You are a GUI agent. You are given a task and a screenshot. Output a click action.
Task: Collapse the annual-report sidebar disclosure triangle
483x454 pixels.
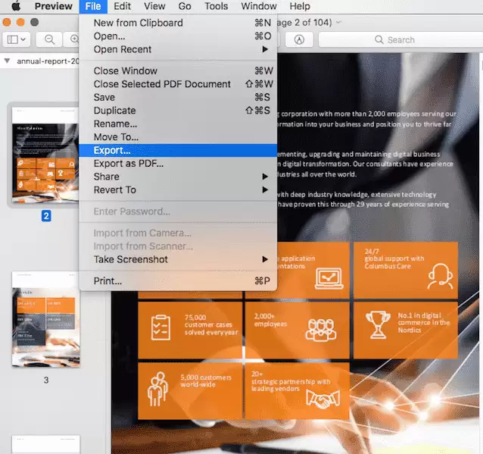[x=7, y=61]
